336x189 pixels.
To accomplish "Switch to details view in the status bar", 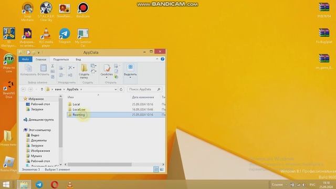I will point(156,170).
